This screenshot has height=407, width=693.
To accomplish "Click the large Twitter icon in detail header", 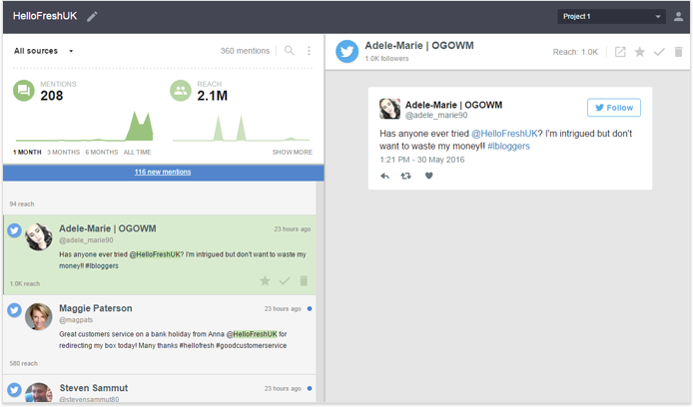I will click(x=346, y=52).
